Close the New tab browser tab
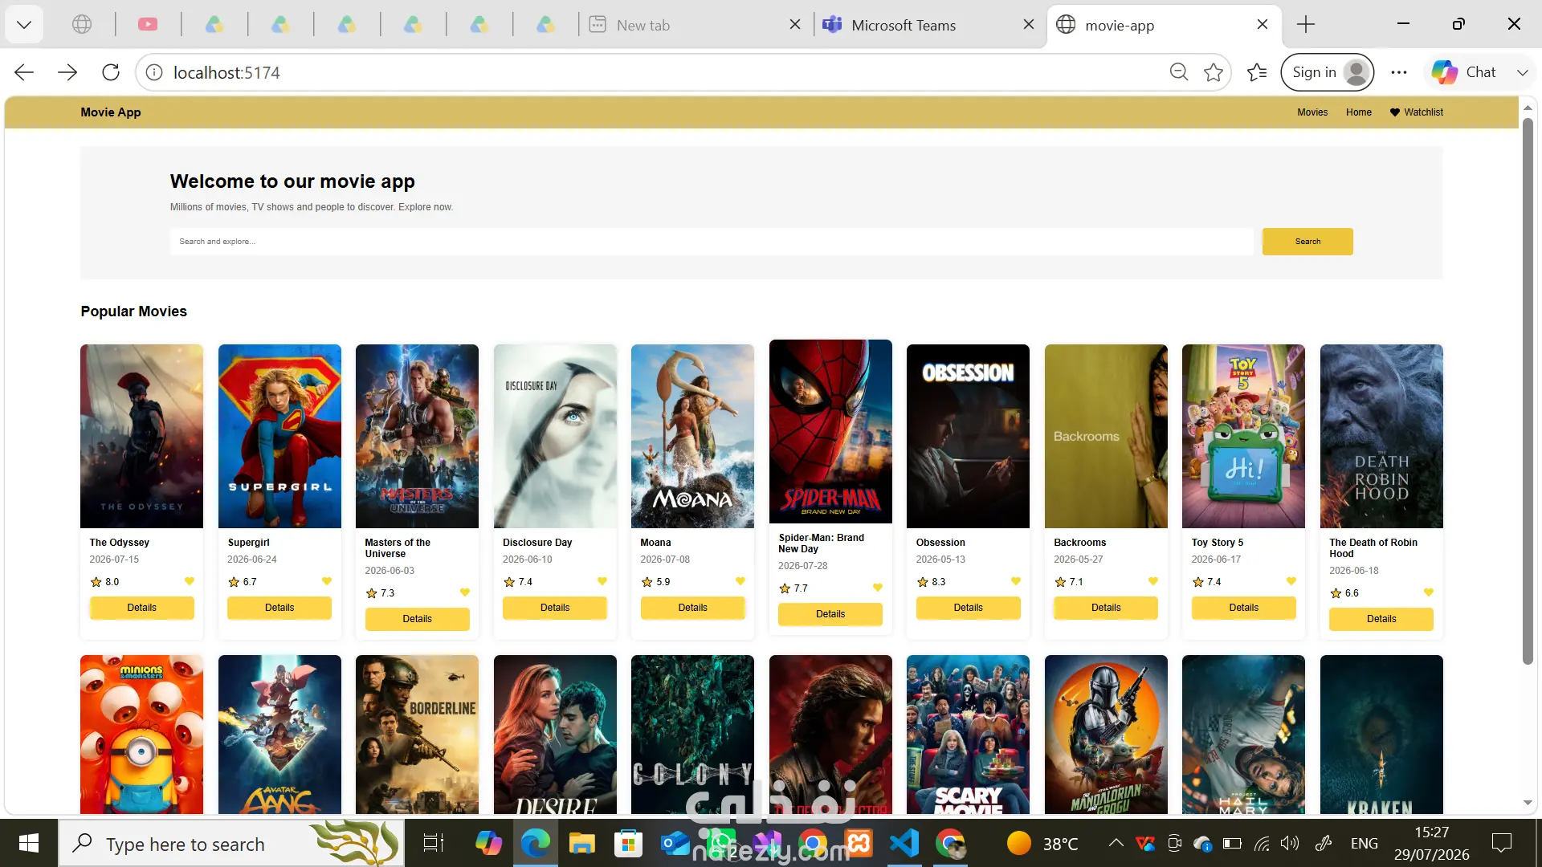Screen dimensions: 1542x867 click(x=795, y=25)
